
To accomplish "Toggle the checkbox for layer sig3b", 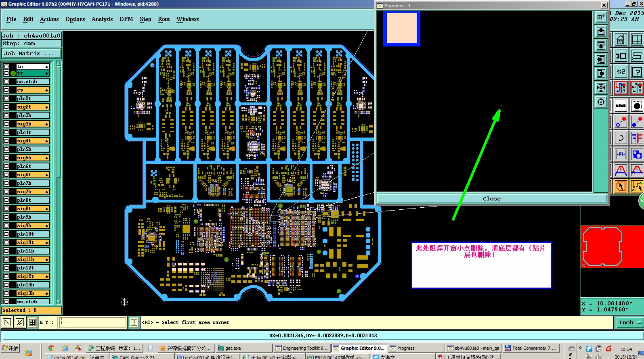I will (6, 124).
